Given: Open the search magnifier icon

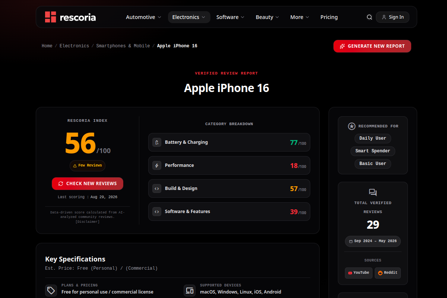Looking at the screenshot, I should (x=370, y=17).
